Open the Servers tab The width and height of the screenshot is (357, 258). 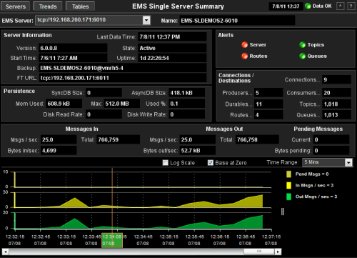click(x=16, y=6)
